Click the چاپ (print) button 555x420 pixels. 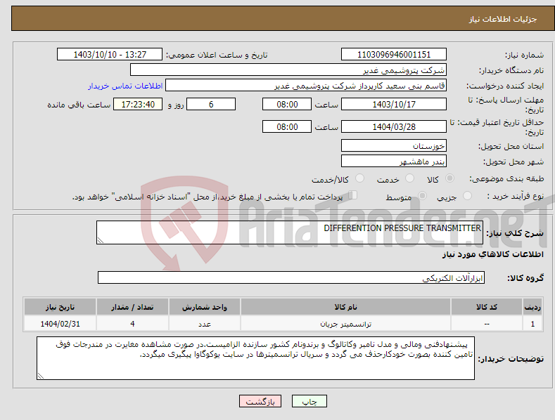(x=310, y=401)
